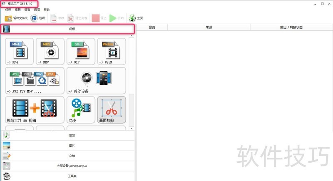Open the 主页 homepage globe button
The image size is (333, 181).
(136, 18)
